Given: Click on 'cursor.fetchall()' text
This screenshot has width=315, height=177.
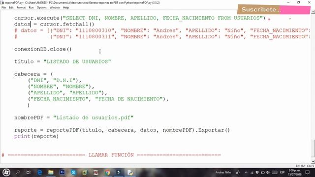Looking at the screenshot, I should pyautogui.click(x=67, y=24).
